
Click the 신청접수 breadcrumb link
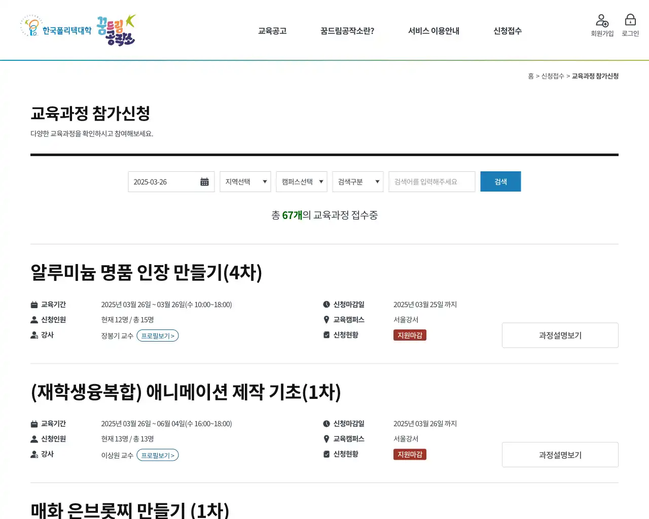click(x=553, y=76)
